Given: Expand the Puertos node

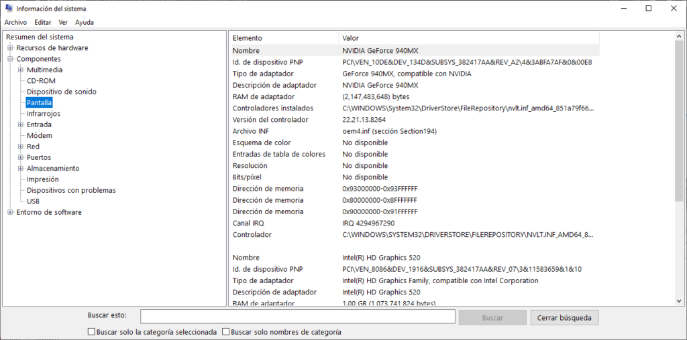Looking at the screenshot, I should point(21,157).
